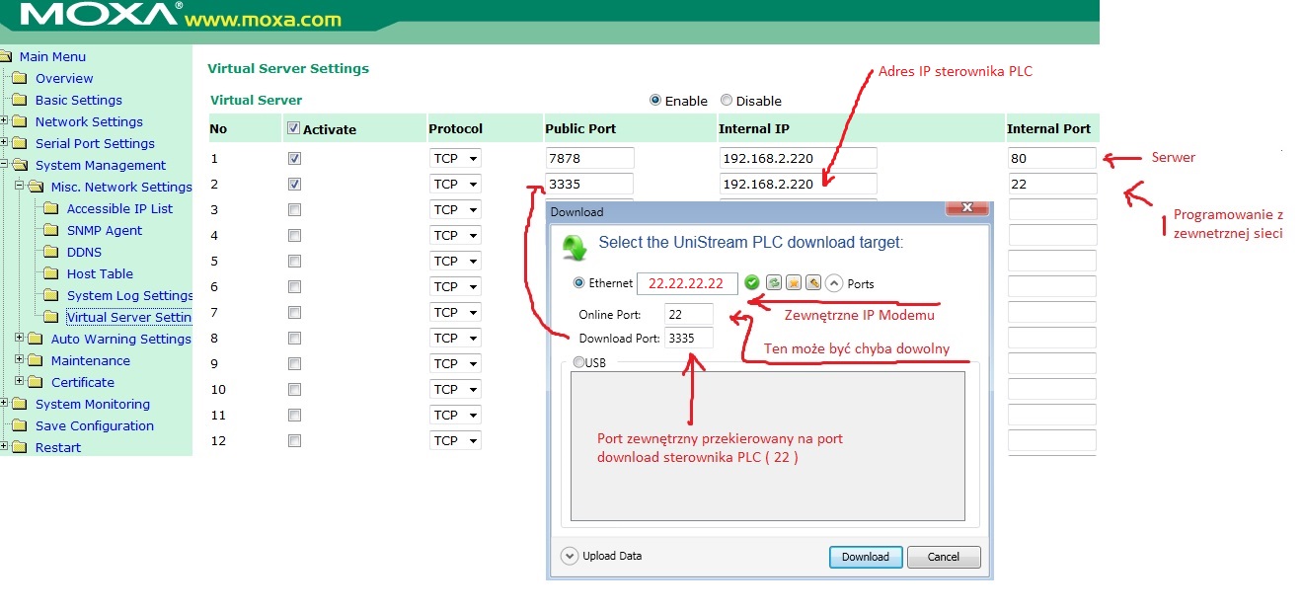Select Virtual Server Settings in the menu tree
The image size is (1303, 612).
tap(129, 317)
